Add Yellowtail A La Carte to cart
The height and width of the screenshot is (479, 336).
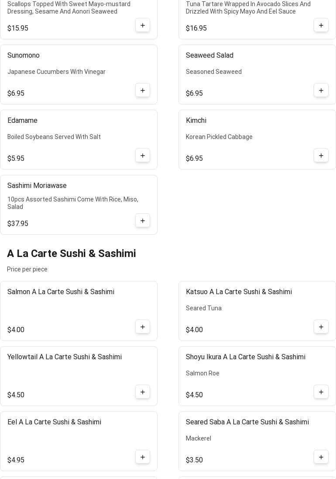point(143,392)
